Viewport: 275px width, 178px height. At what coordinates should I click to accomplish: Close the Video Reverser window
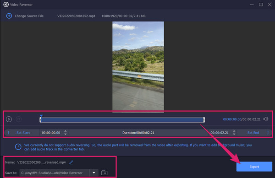pos(269,5)
